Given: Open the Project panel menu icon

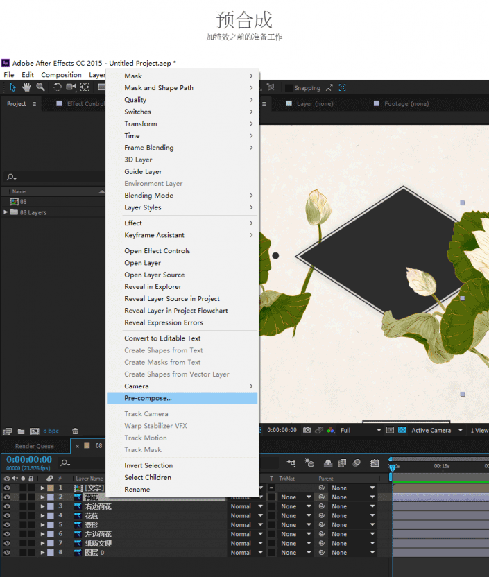Looking at the screenshot, I should click(x=34, y=104).
